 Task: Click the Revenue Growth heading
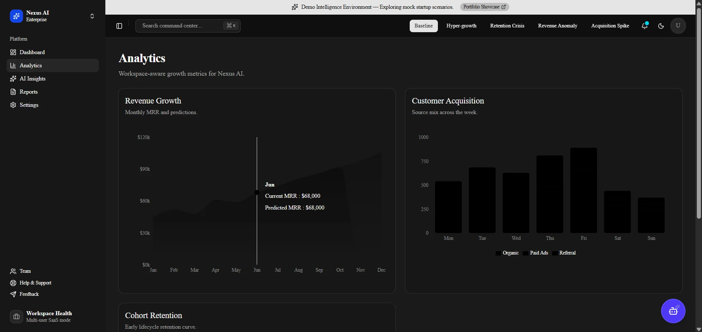click(153, 101)
